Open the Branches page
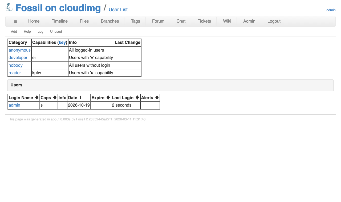This screenshot has height=202, width=341. pyautogui.click(x=110, y=21)
